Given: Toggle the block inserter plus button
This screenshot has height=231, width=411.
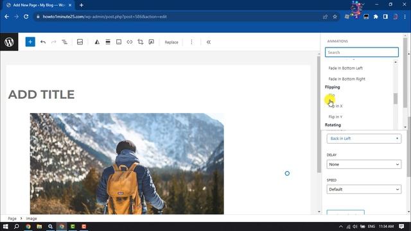Looking at the screenshot, I should [x=30, y=42].
